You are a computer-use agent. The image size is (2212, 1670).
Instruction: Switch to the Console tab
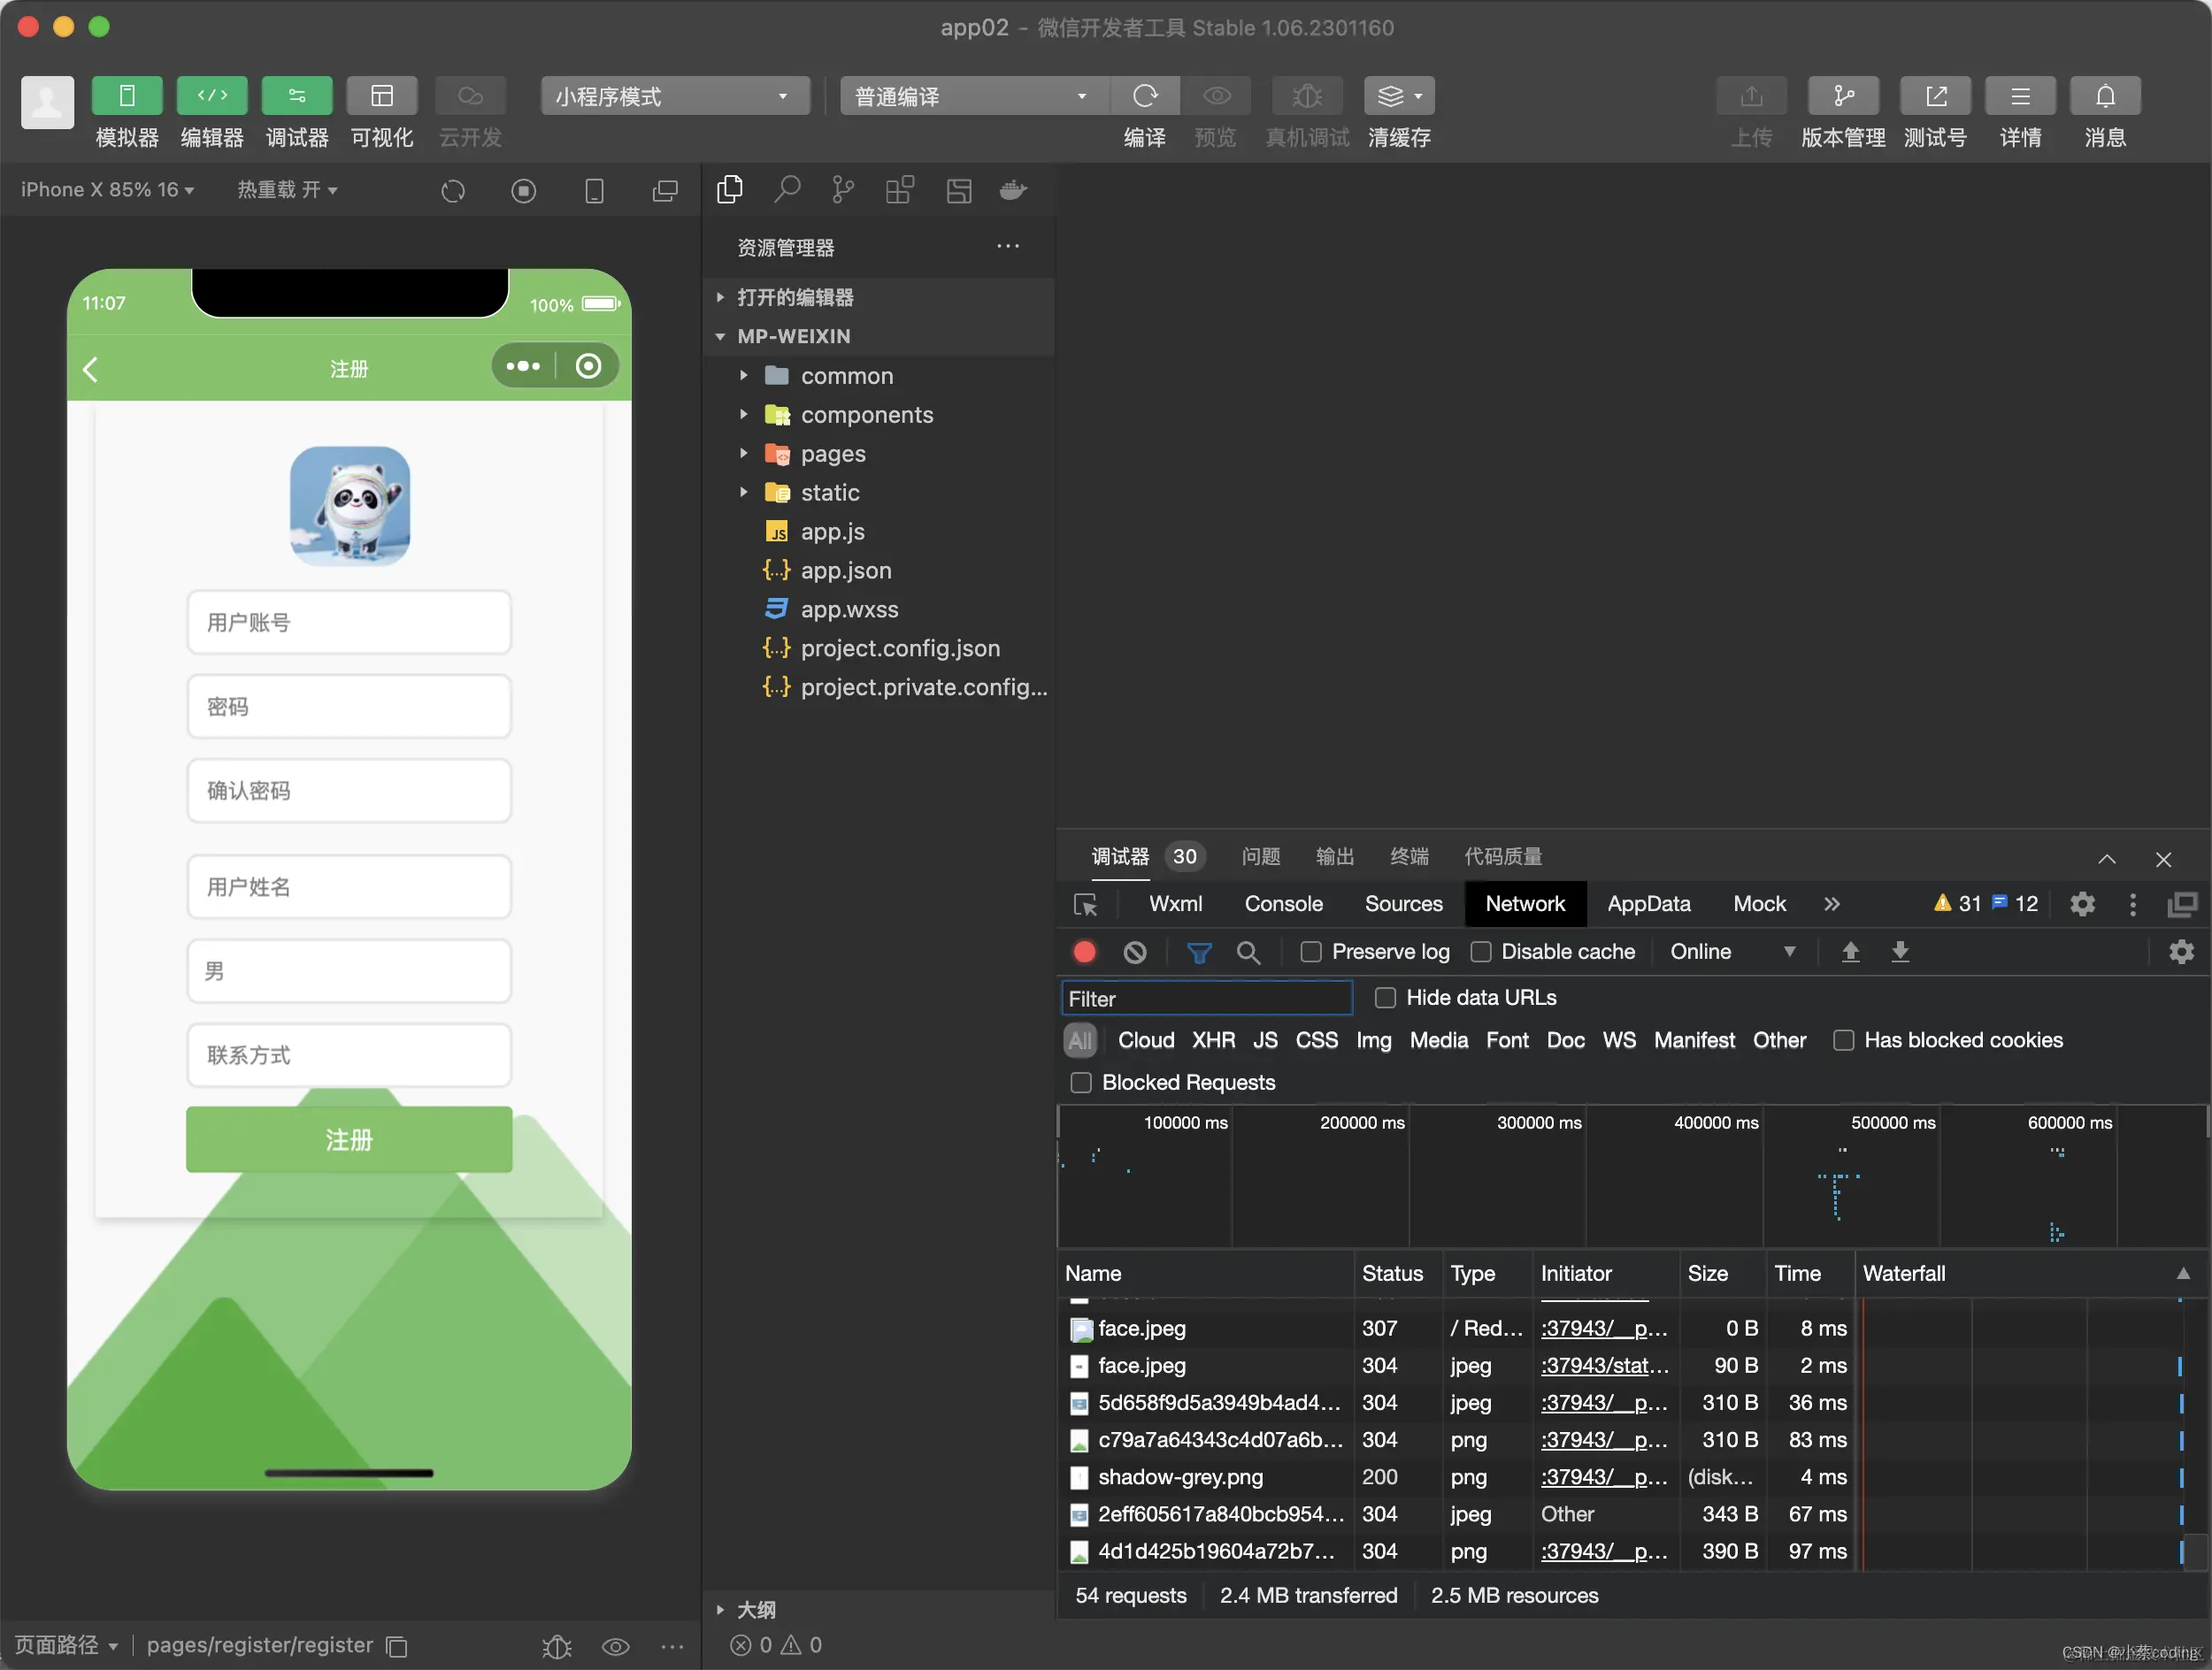pos(1283,903)
